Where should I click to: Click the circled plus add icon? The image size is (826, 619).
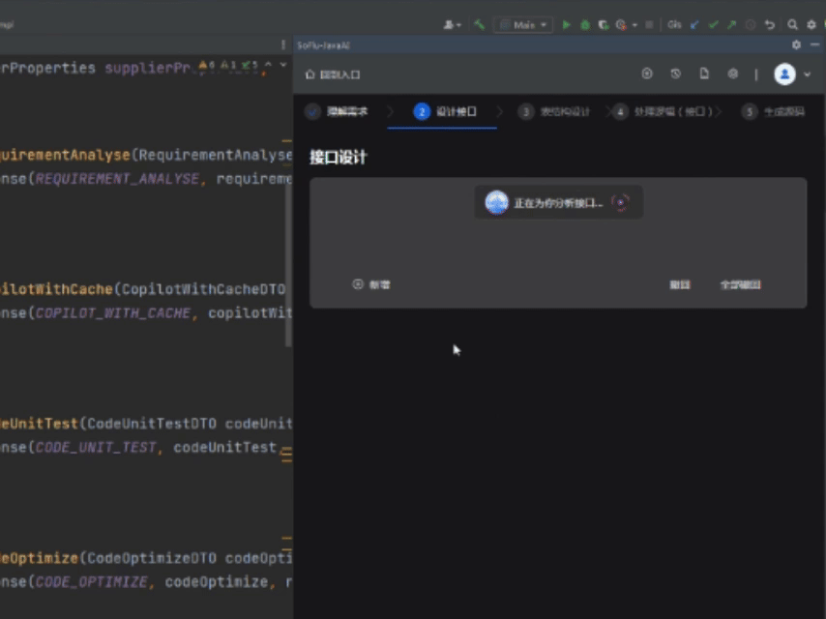pos(358,284)
